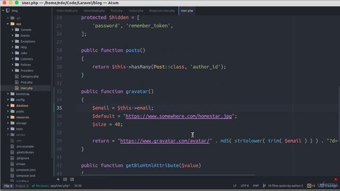Open the first terminal panel icon
The image size is (340, 191).
point(65,179)
